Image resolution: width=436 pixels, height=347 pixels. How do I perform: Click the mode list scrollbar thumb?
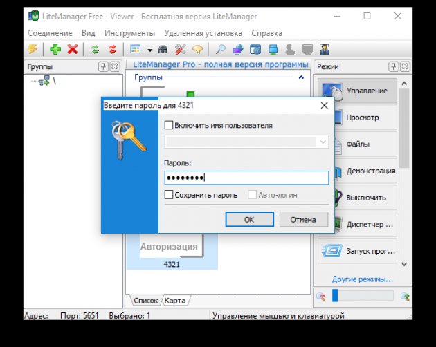coord(404,129)
